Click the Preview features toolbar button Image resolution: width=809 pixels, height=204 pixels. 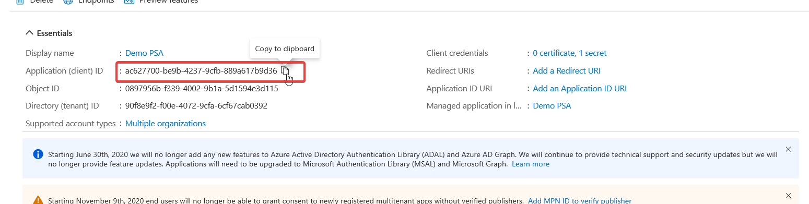[x=161, y=2]
